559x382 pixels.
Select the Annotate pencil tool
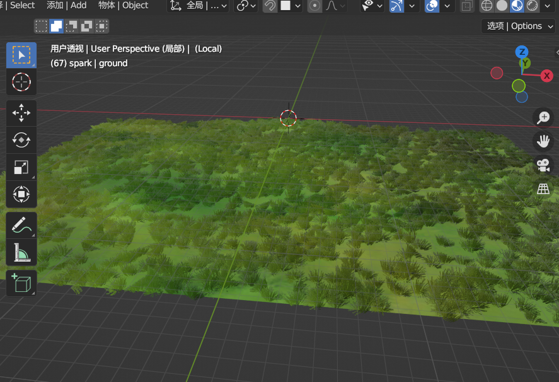pos(21,225)
